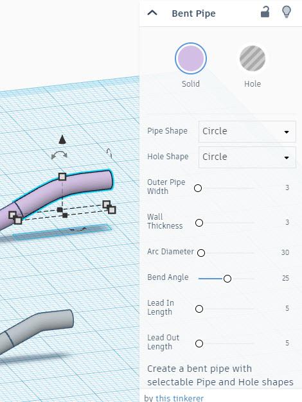Open the 'this tinkerer' author link
The image size is (302, 402).
[180, 398]
